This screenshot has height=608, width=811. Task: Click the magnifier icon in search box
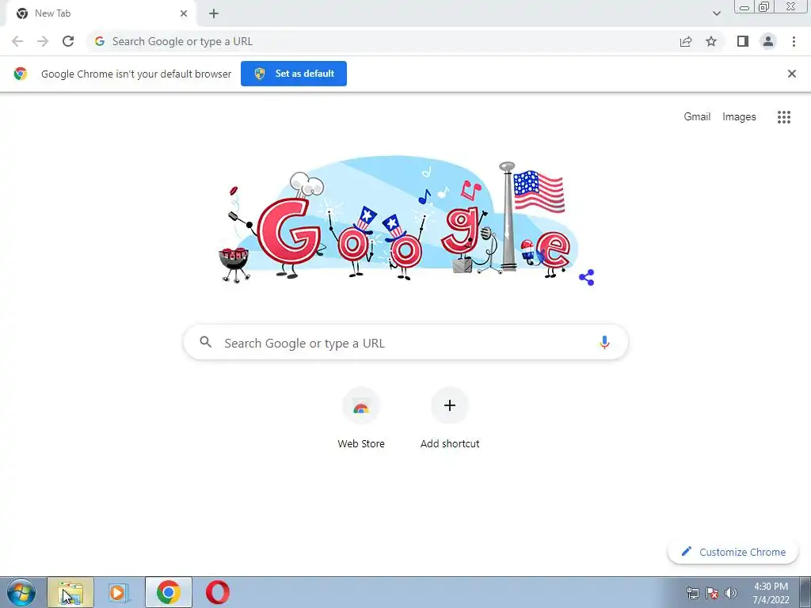click(x=206, y=342)
